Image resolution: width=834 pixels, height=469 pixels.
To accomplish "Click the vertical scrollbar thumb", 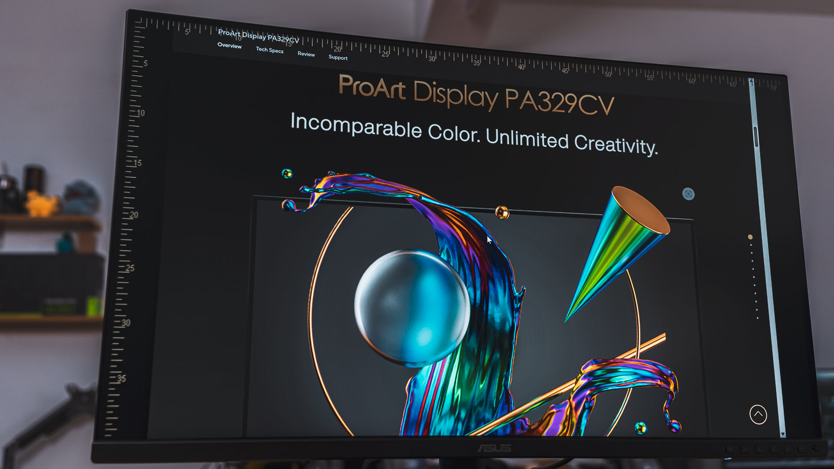I will tap(755, 136).
